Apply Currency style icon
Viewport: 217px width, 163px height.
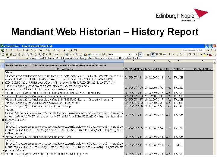[169, 54]
